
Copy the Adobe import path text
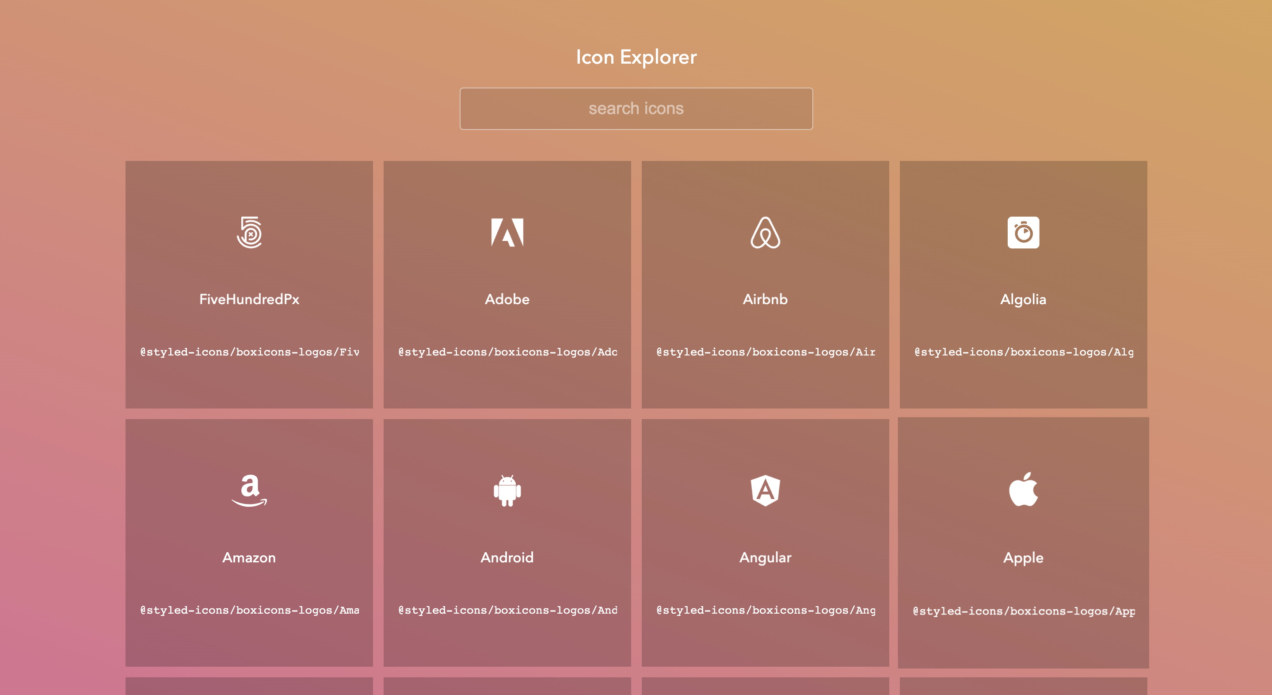tap(507, 352)
